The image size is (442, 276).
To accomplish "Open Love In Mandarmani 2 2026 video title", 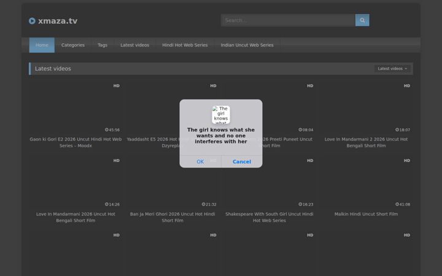I will pos(366,142).
